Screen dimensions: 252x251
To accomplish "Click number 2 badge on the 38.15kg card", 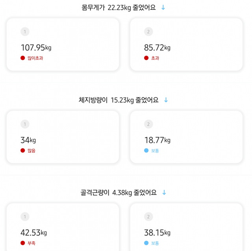I will coord(148,217).
